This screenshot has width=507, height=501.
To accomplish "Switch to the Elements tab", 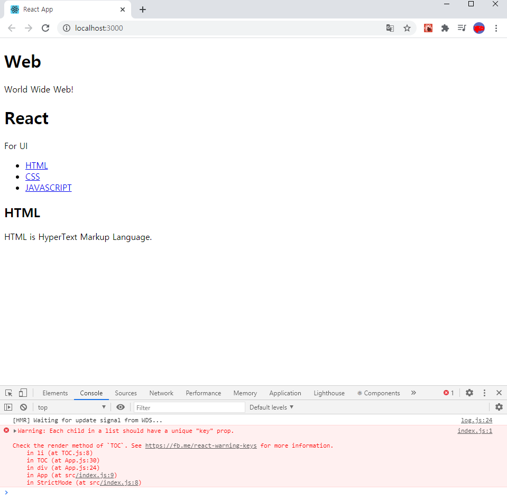I will (55, 393).
